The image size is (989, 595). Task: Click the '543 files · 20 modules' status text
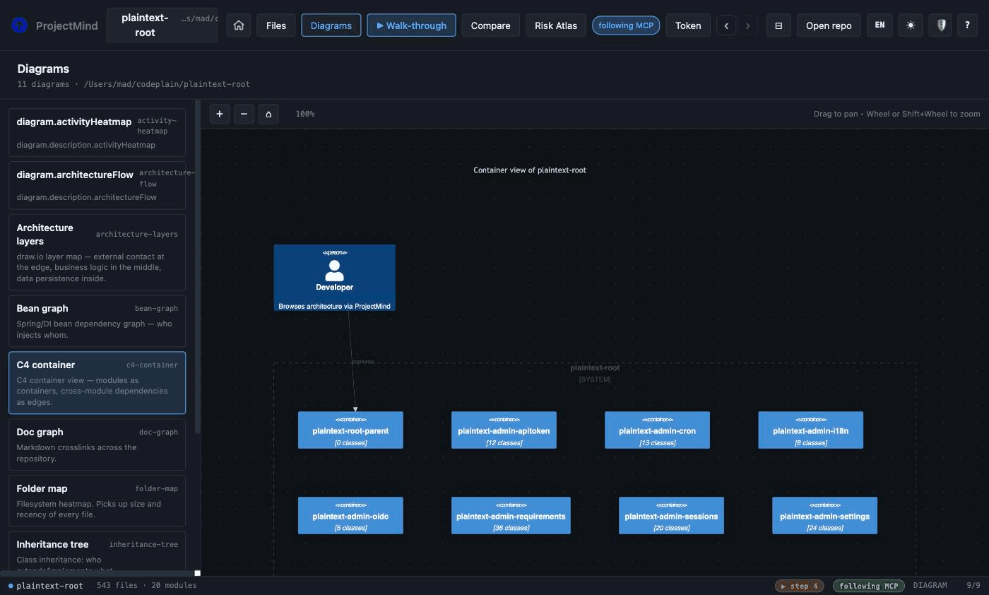pyautogui.click(x=146, y=585)
